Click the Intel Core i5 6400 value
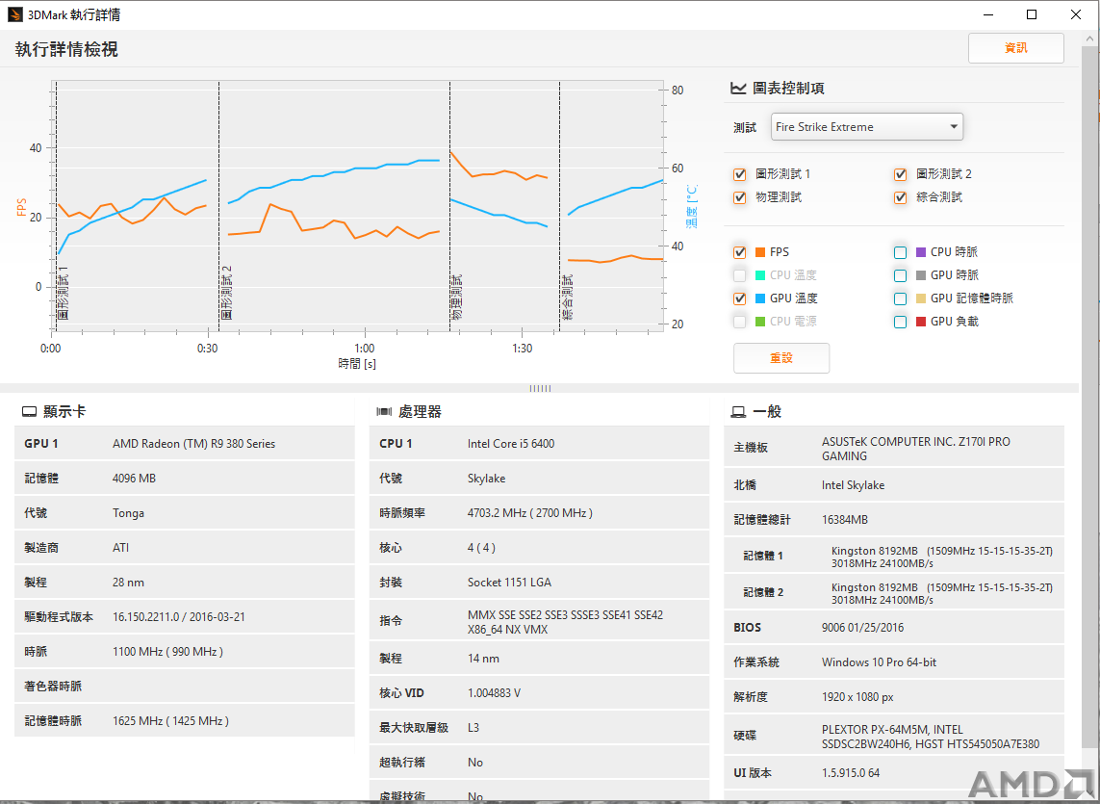Viewport: 1100px width, 804px height. pyautogui.click(x=511, y=444)
